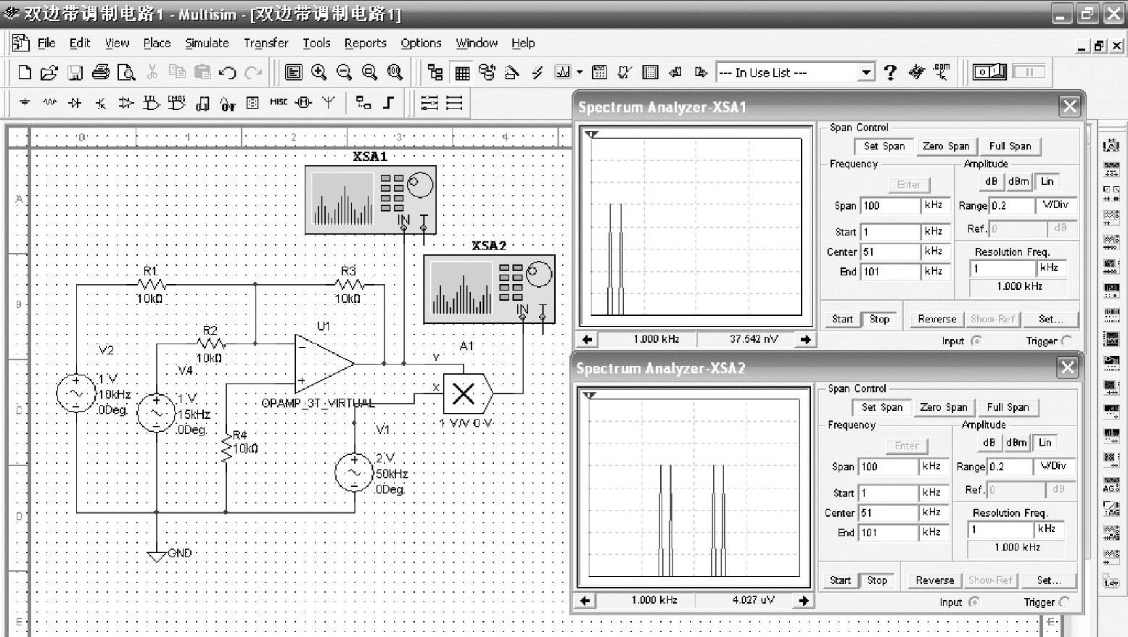The width and height of the screenshot is (1128, 637).
Task: Flip the simulation run switch
Action: 989,72
